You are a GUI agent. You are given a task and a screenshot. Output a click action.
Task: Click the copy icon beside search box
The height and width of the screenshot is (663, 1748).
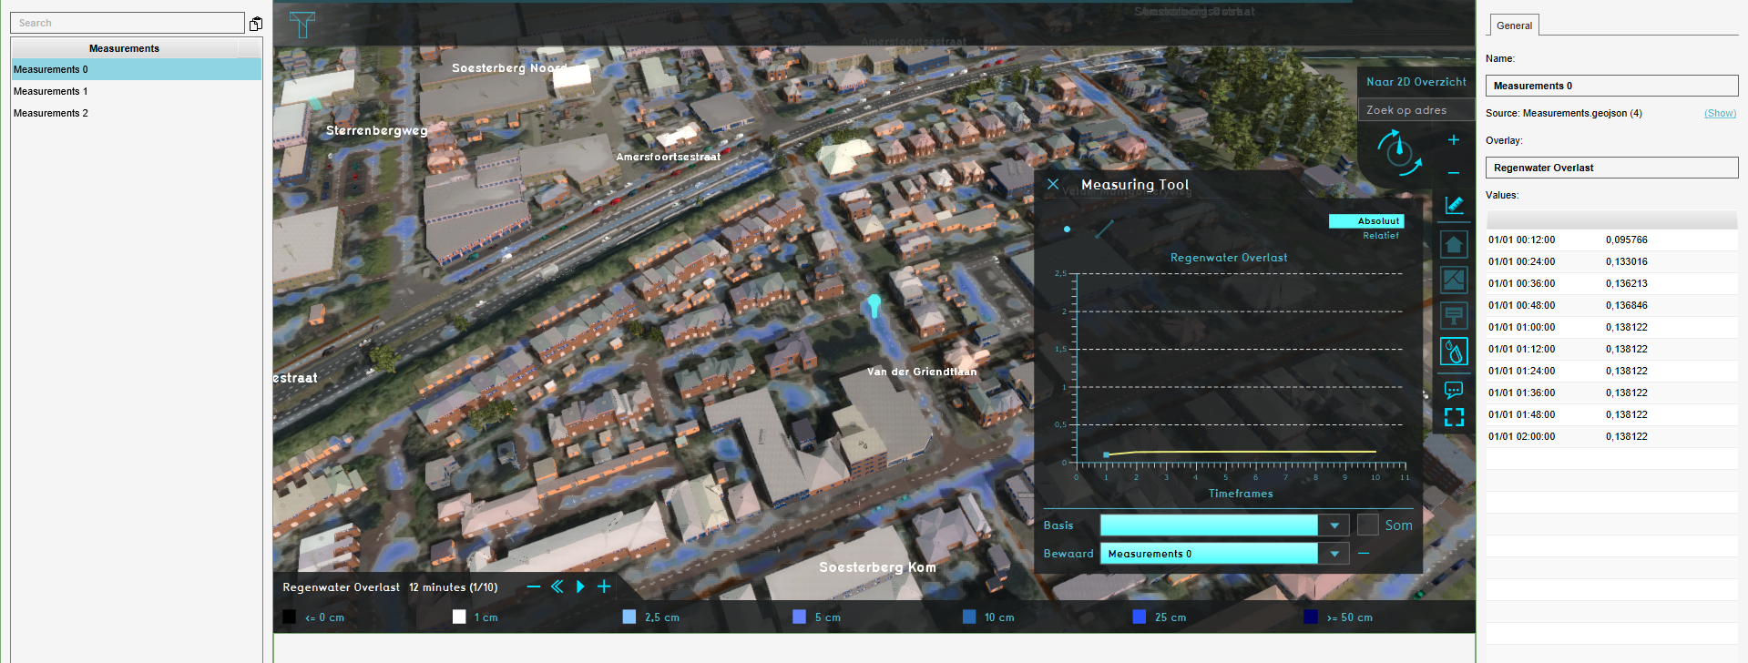point(256,24)
